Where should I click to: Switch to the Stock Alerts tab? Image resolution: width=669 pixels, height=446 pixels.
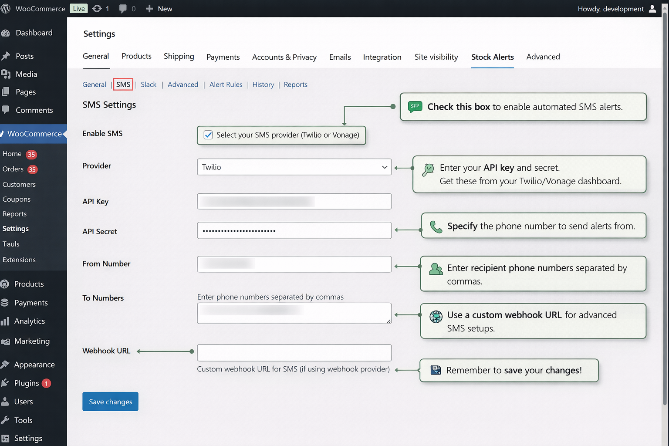[492, 57]
